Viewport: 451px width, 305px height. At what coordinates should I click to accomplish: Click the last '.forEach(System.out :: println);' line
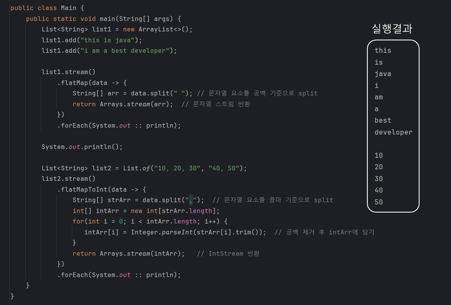coord(119,275)
